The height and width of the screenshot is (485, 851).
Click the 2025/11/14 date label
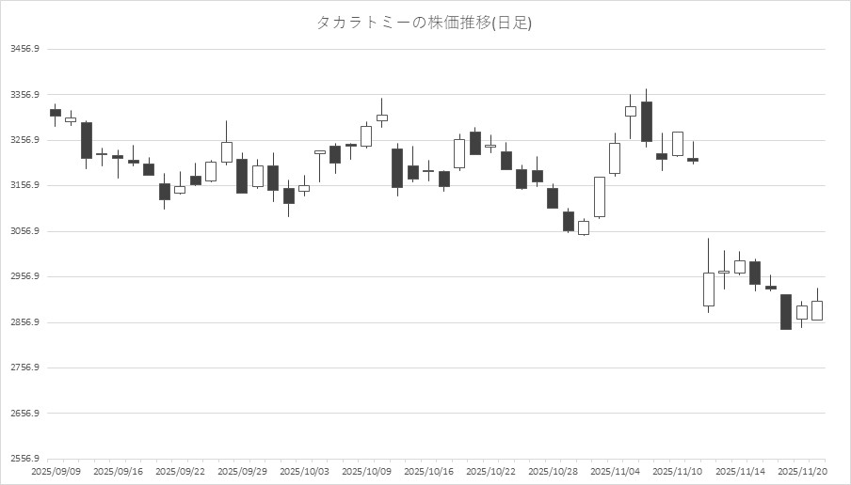739,471
